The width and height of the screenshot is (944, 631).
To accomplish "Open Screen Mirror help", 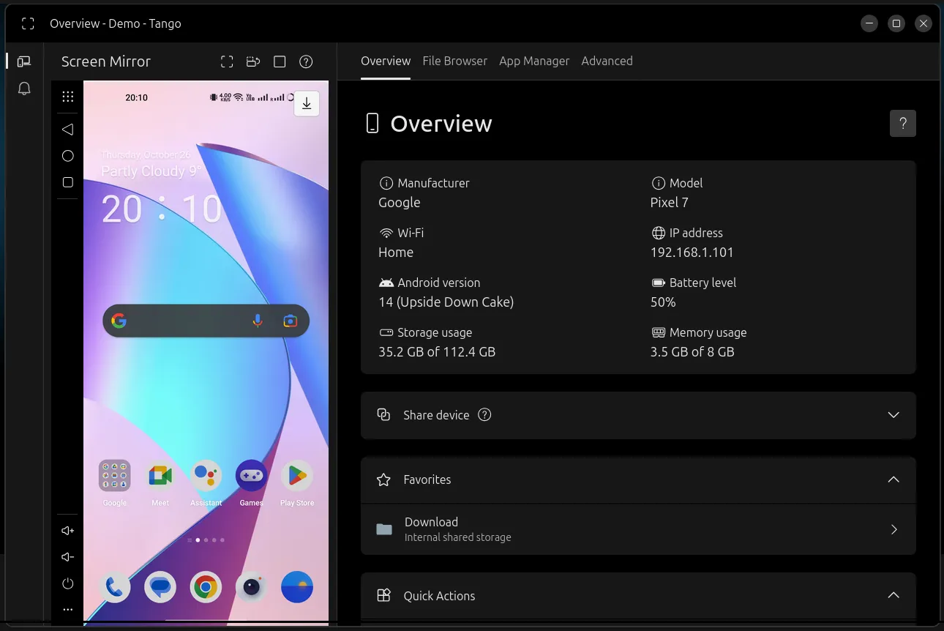I will click(x=306, y=61).
